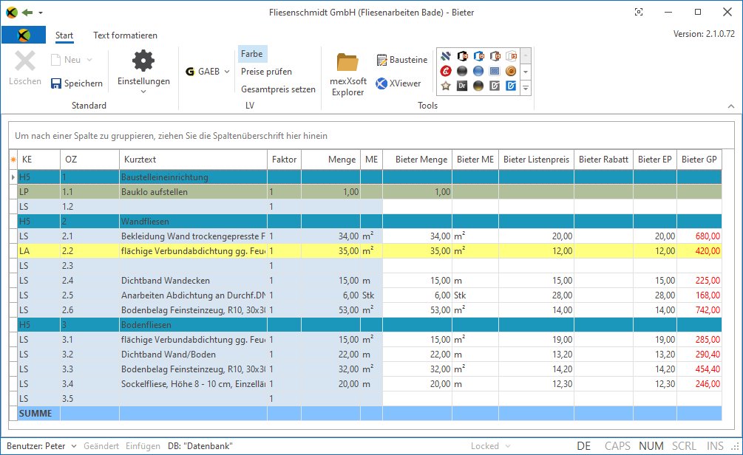Click the GAEB logo icon
Screen dimensions: 743x455
click(x=190, y=72)
